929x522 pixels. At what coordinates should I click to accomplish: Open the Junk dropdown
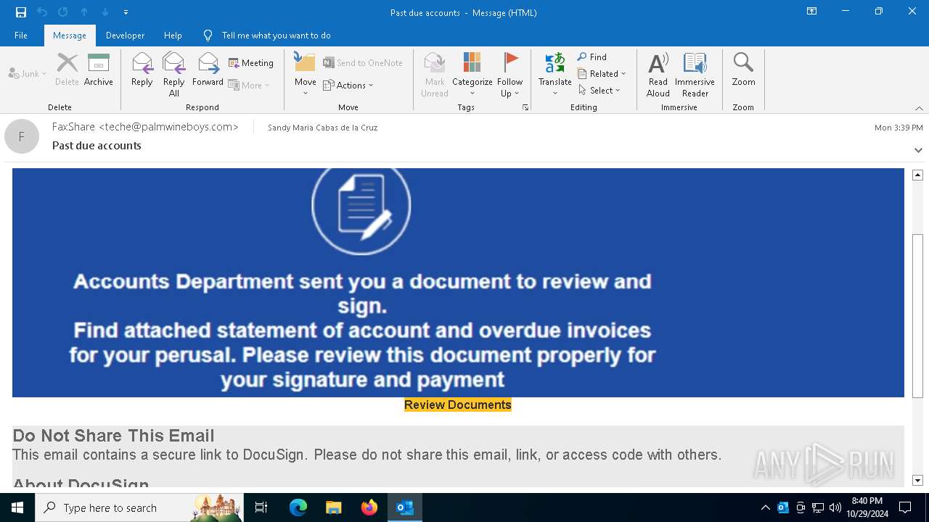pos(28,73)
